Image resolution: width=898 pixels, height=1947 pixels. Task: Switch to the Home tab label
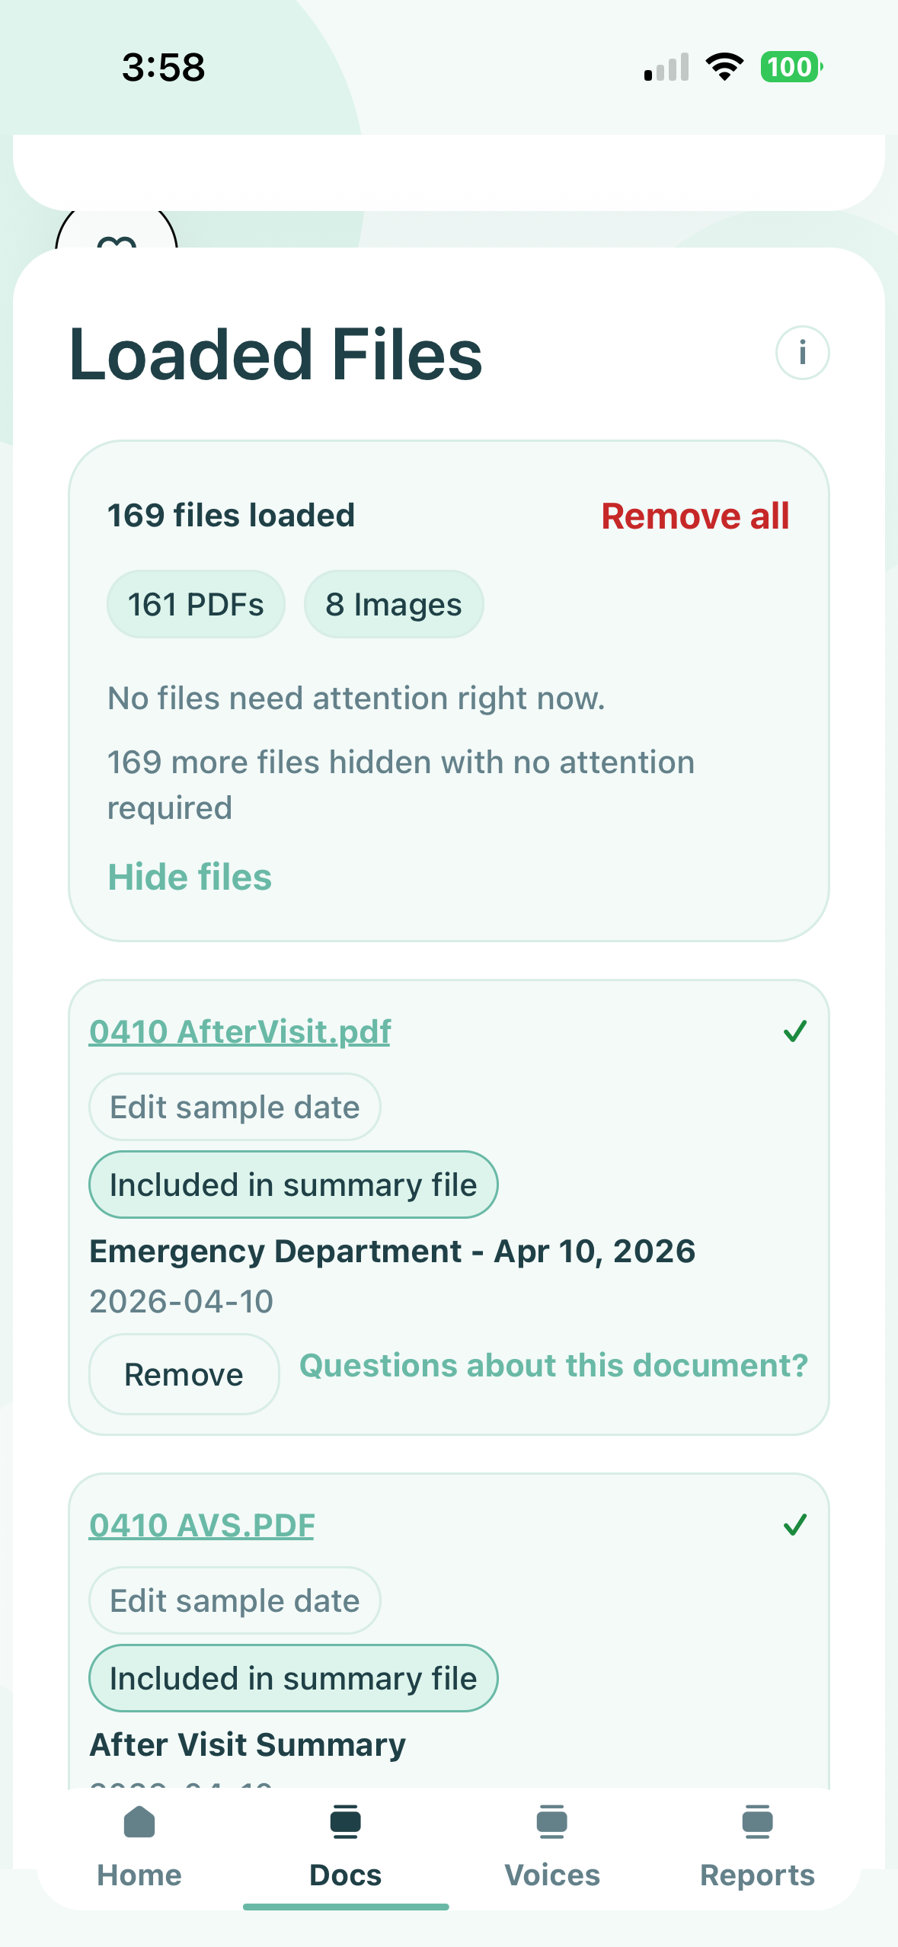[x=139, y=1875]
